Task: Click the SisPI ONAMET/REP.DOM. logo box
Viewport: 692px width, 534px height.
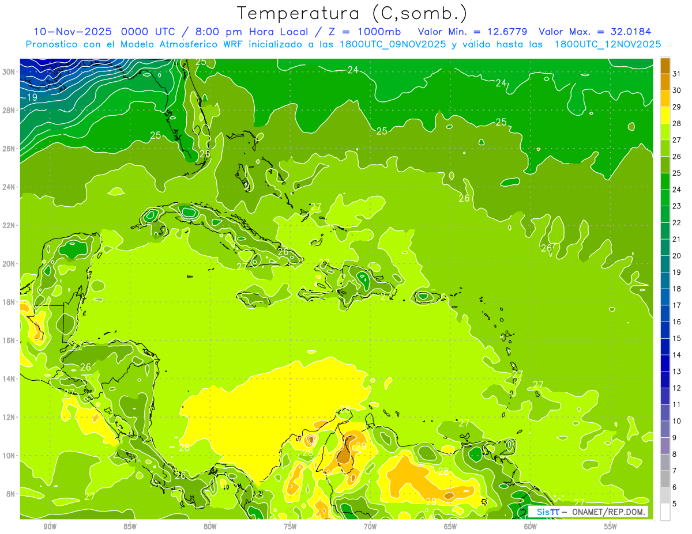Action: [588, 512]
